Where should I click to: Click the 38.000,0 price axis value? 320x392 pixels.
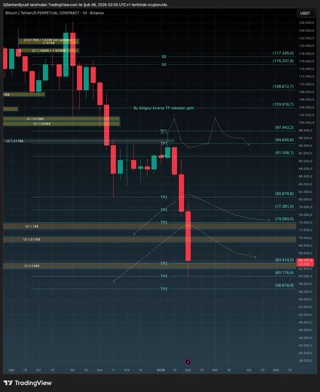[306, 360]
